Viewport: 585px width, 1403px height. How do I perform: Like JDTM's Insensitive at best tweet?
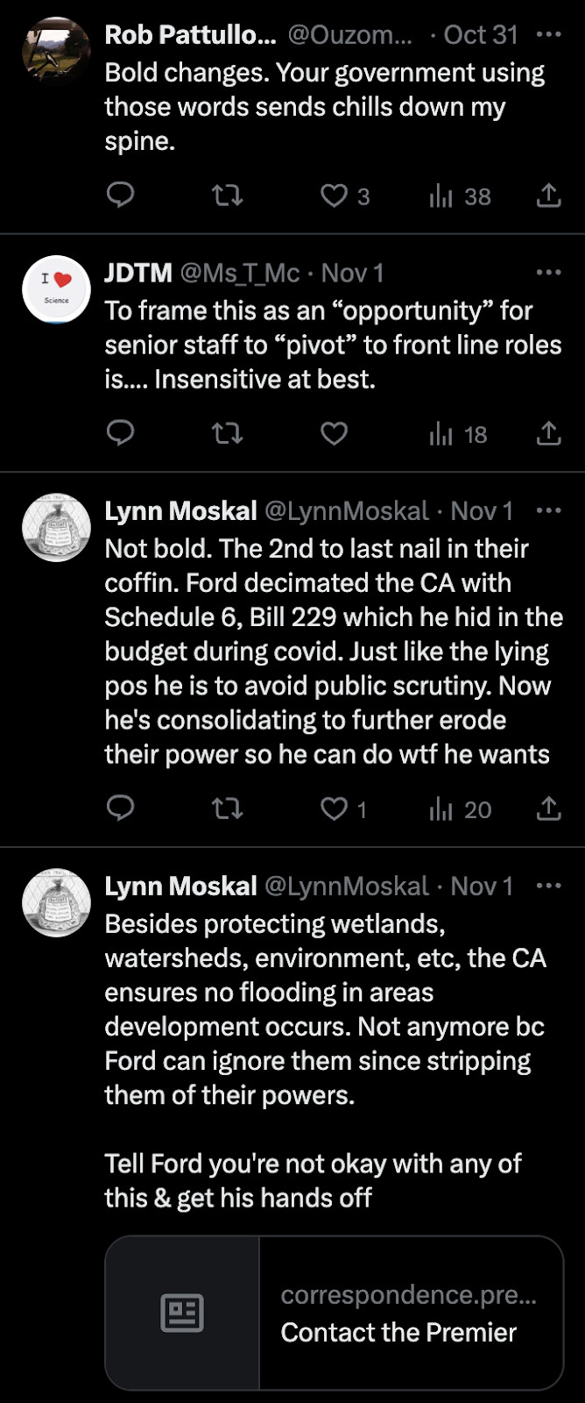tap(334, 433)
